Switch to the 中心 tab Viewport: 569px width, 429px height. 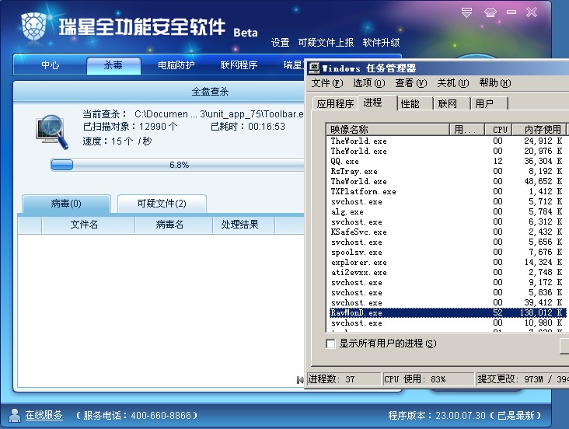tap(50, 65)
